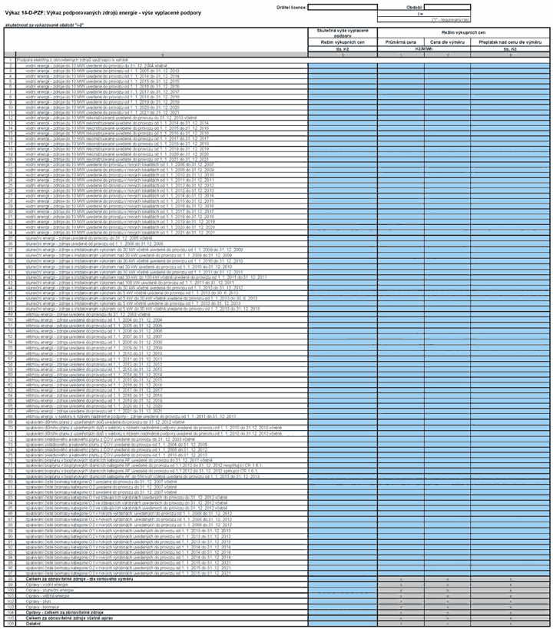Click the Přeplatek nad cenu dle výměru header

tap(510, 42)
